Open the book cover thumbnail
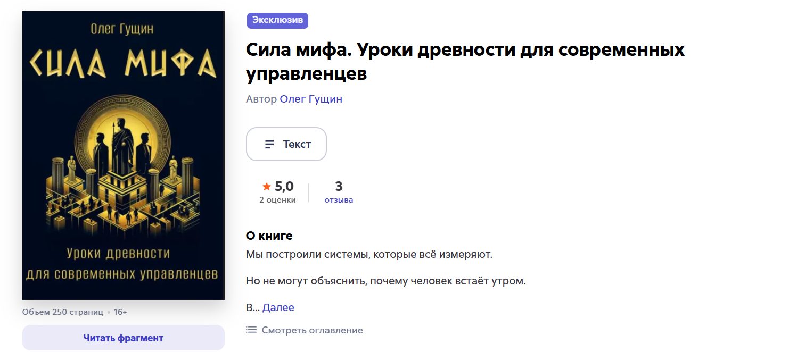Screen dimensions: 797x352 pyautogui.click(x=123, y=154)
